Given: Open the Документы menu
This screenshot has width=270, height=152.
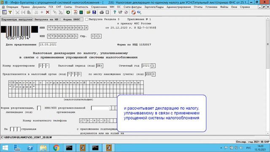Looking at the screenshot, I should 39,7.
